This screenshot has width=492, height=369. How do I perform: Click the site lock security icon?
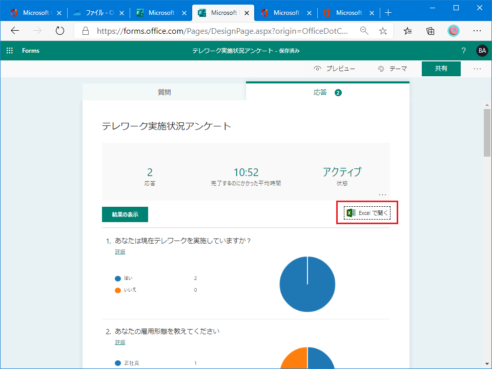[x=86, y=31]
